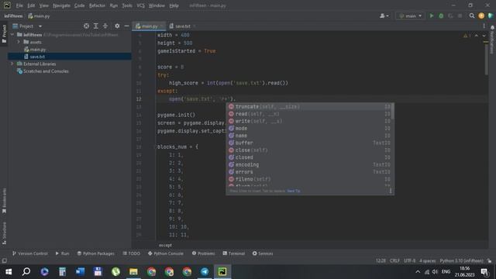This screenshot has height=279, width=496.
Task: Choose close(self) completion suggestion
Action: pos(309,150)
